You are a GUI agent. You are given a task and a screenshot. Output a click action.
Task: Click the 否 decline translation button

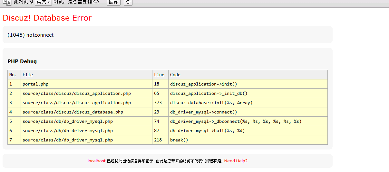[x=128, y=2]
